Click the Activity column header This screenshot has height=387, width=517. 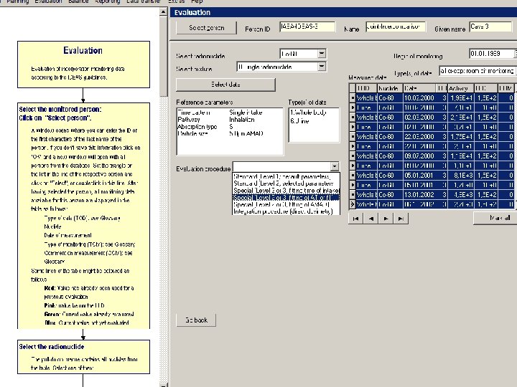click(460, 88)
